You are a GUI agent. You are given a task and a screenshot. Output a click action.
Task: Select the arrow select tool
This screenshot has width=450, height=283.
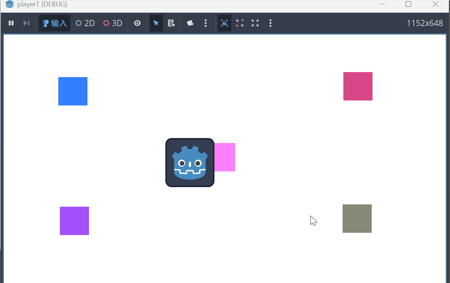pos(156,23)
